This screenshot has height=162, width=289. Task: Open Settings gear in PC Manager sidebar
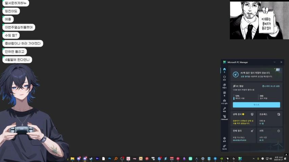(224, 139)
